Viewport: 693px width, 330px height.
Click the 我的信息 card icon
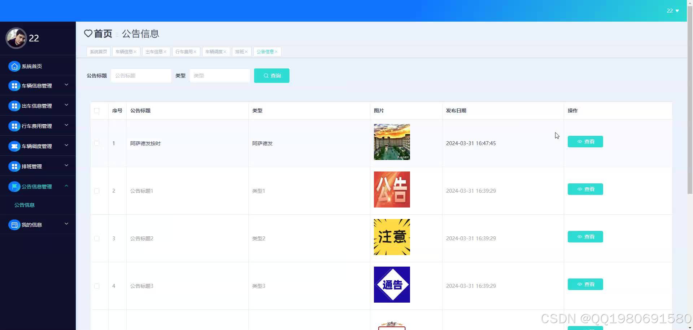point(14,225)
